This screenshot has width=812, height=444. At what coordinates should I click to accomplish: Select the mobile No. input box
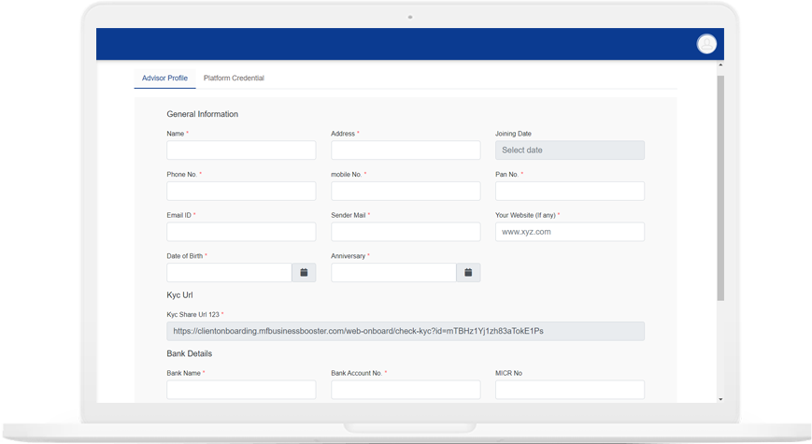pyautogui.click(x=406, y=191)
